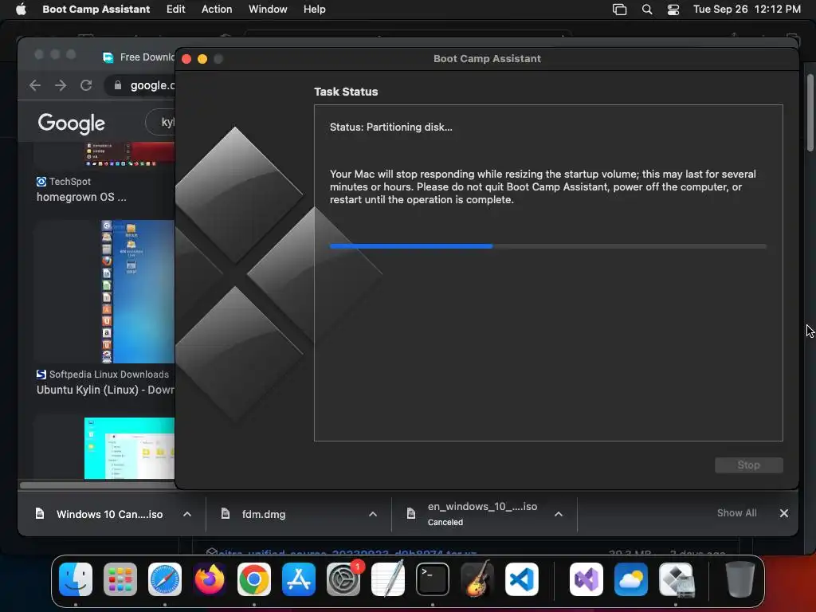816x612 pixels.
Task: Click the canceled en_windows_10 iso download
Action: tap(472, 514)
